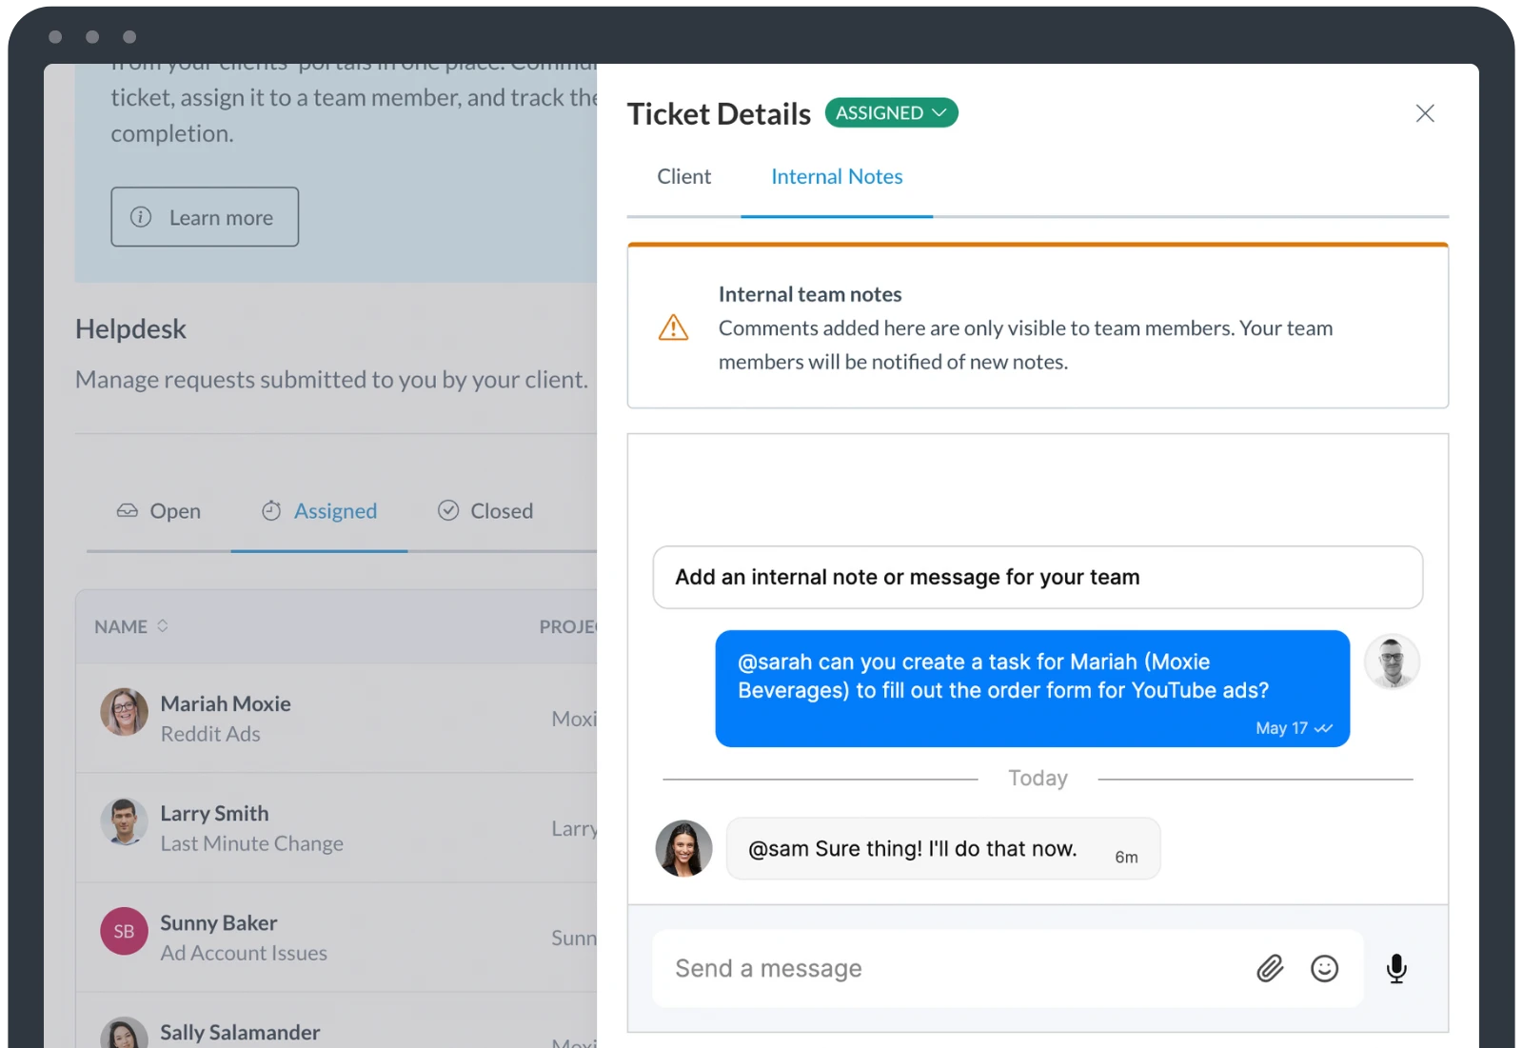The height and width of the screenshot is (1048, 1523).
Task: Toggle the NAME column sort arrows
Action: [x=162, y=626]
